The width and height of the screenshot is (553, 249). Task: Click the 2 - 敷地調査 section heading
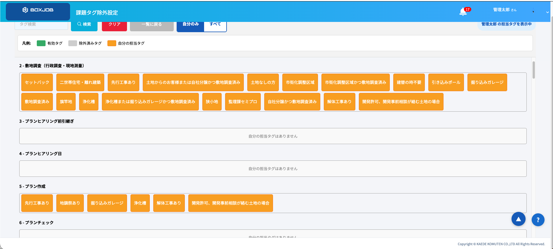click(x=53, y=66)
